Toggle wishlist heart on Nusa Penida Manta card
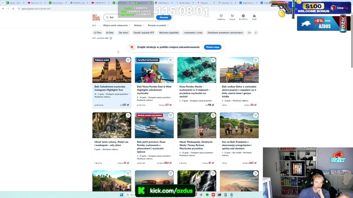Image resolution: width=353 pixels, height=198 pixels. 213,60
